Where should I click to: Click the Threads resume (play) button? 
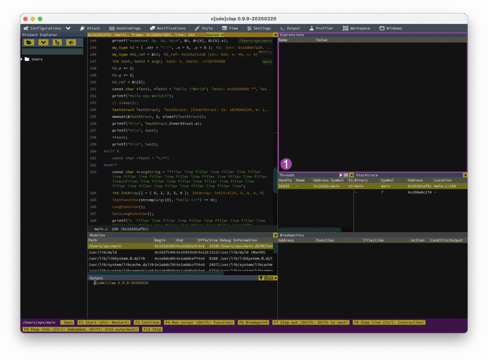pyautogui.click(x=341, y=175)
